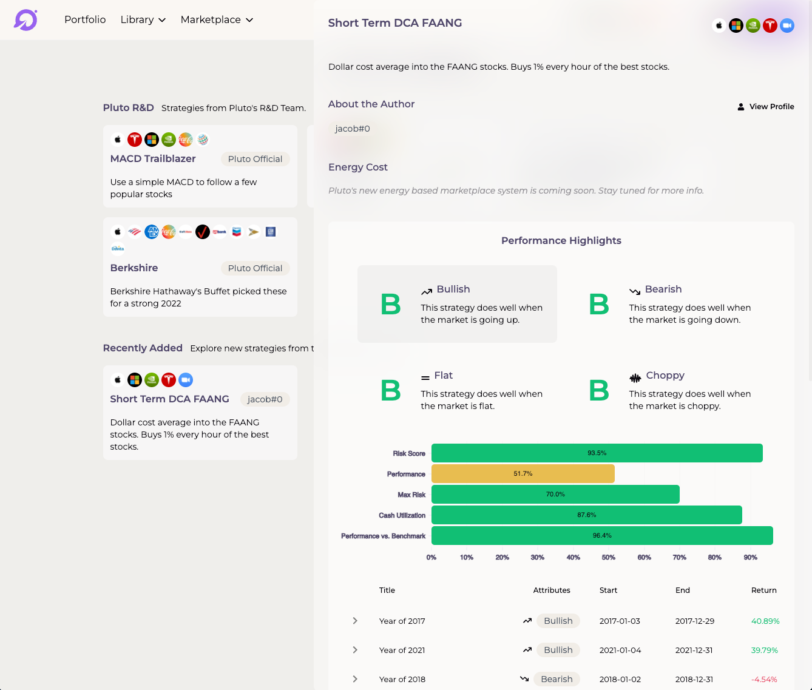Expand the Year of 2018 row
Viewport: 812px width, 690px height.
coord(355,679)
